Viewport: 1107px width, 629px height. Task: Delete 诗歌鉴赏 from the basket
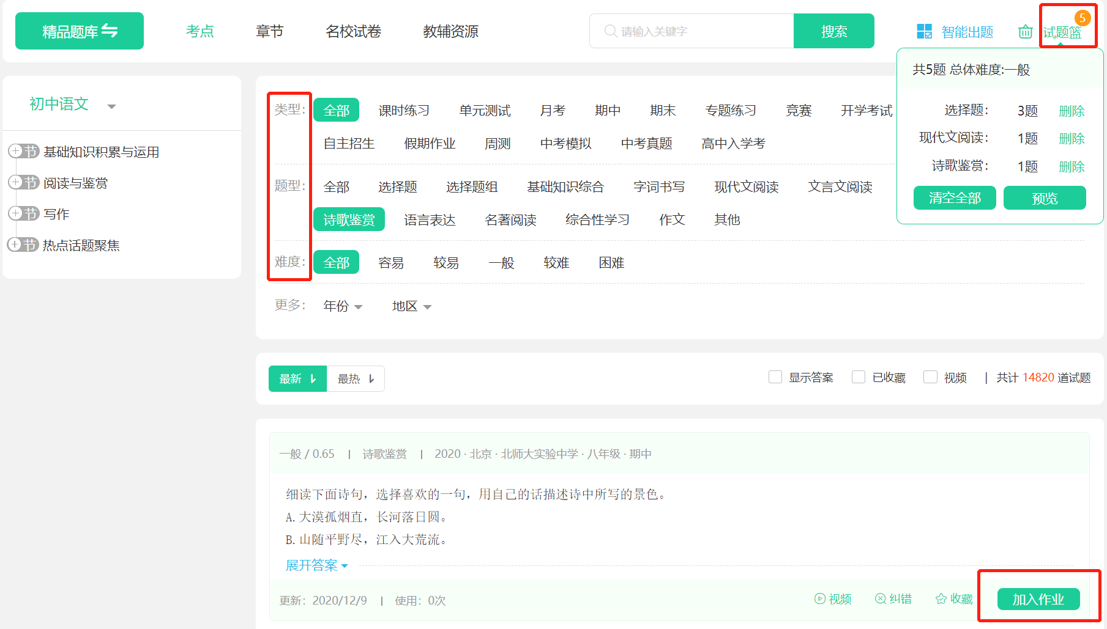tap(1072, 167)
